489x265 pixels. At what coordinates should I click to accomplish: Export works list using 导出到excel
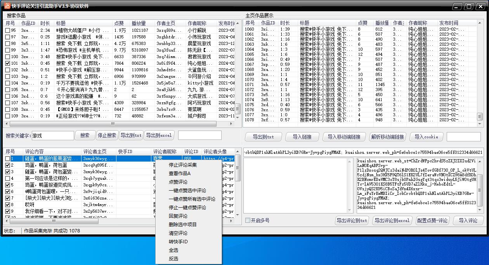pyautogui.click(x=159, y=136)
